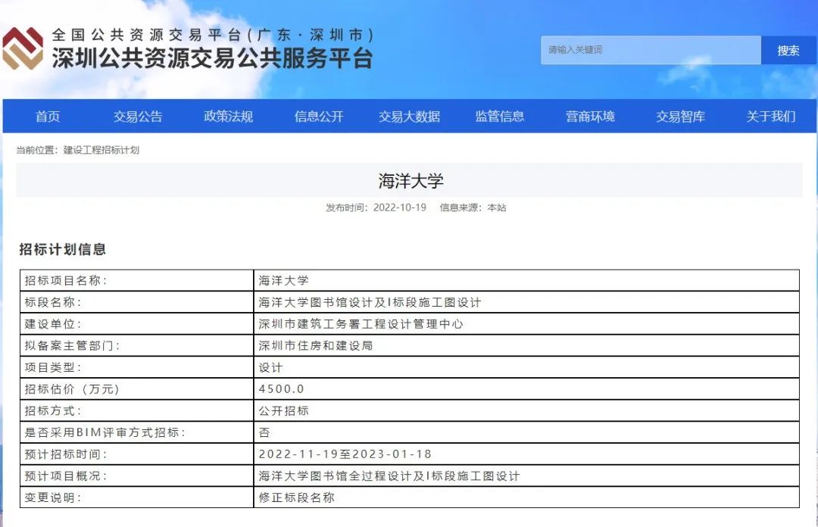Click 建设工程招标计划 breadcrumb link
The image size is (818, 527).
[101, 151]
